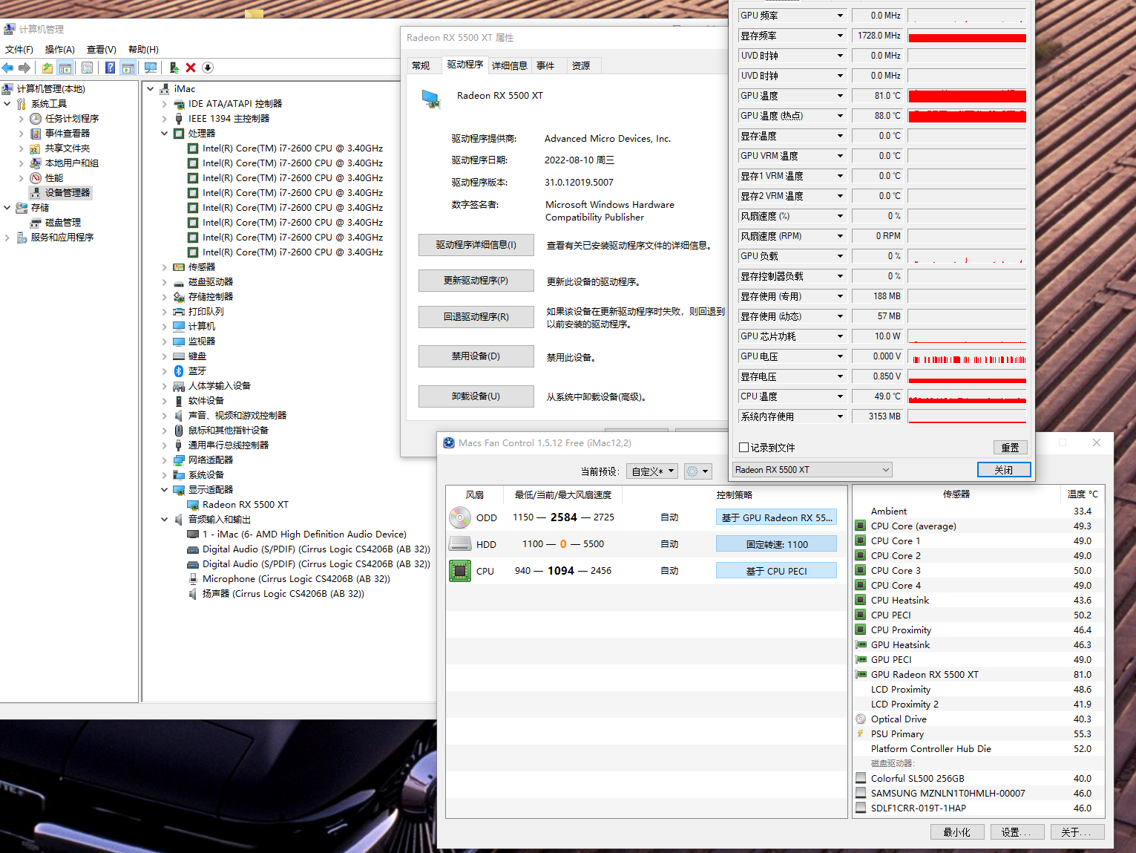The height and width of the screenshot is (853, 1136).
Task: Collapse the 显示适配器 tree node
Action: (x=165, y=490)
